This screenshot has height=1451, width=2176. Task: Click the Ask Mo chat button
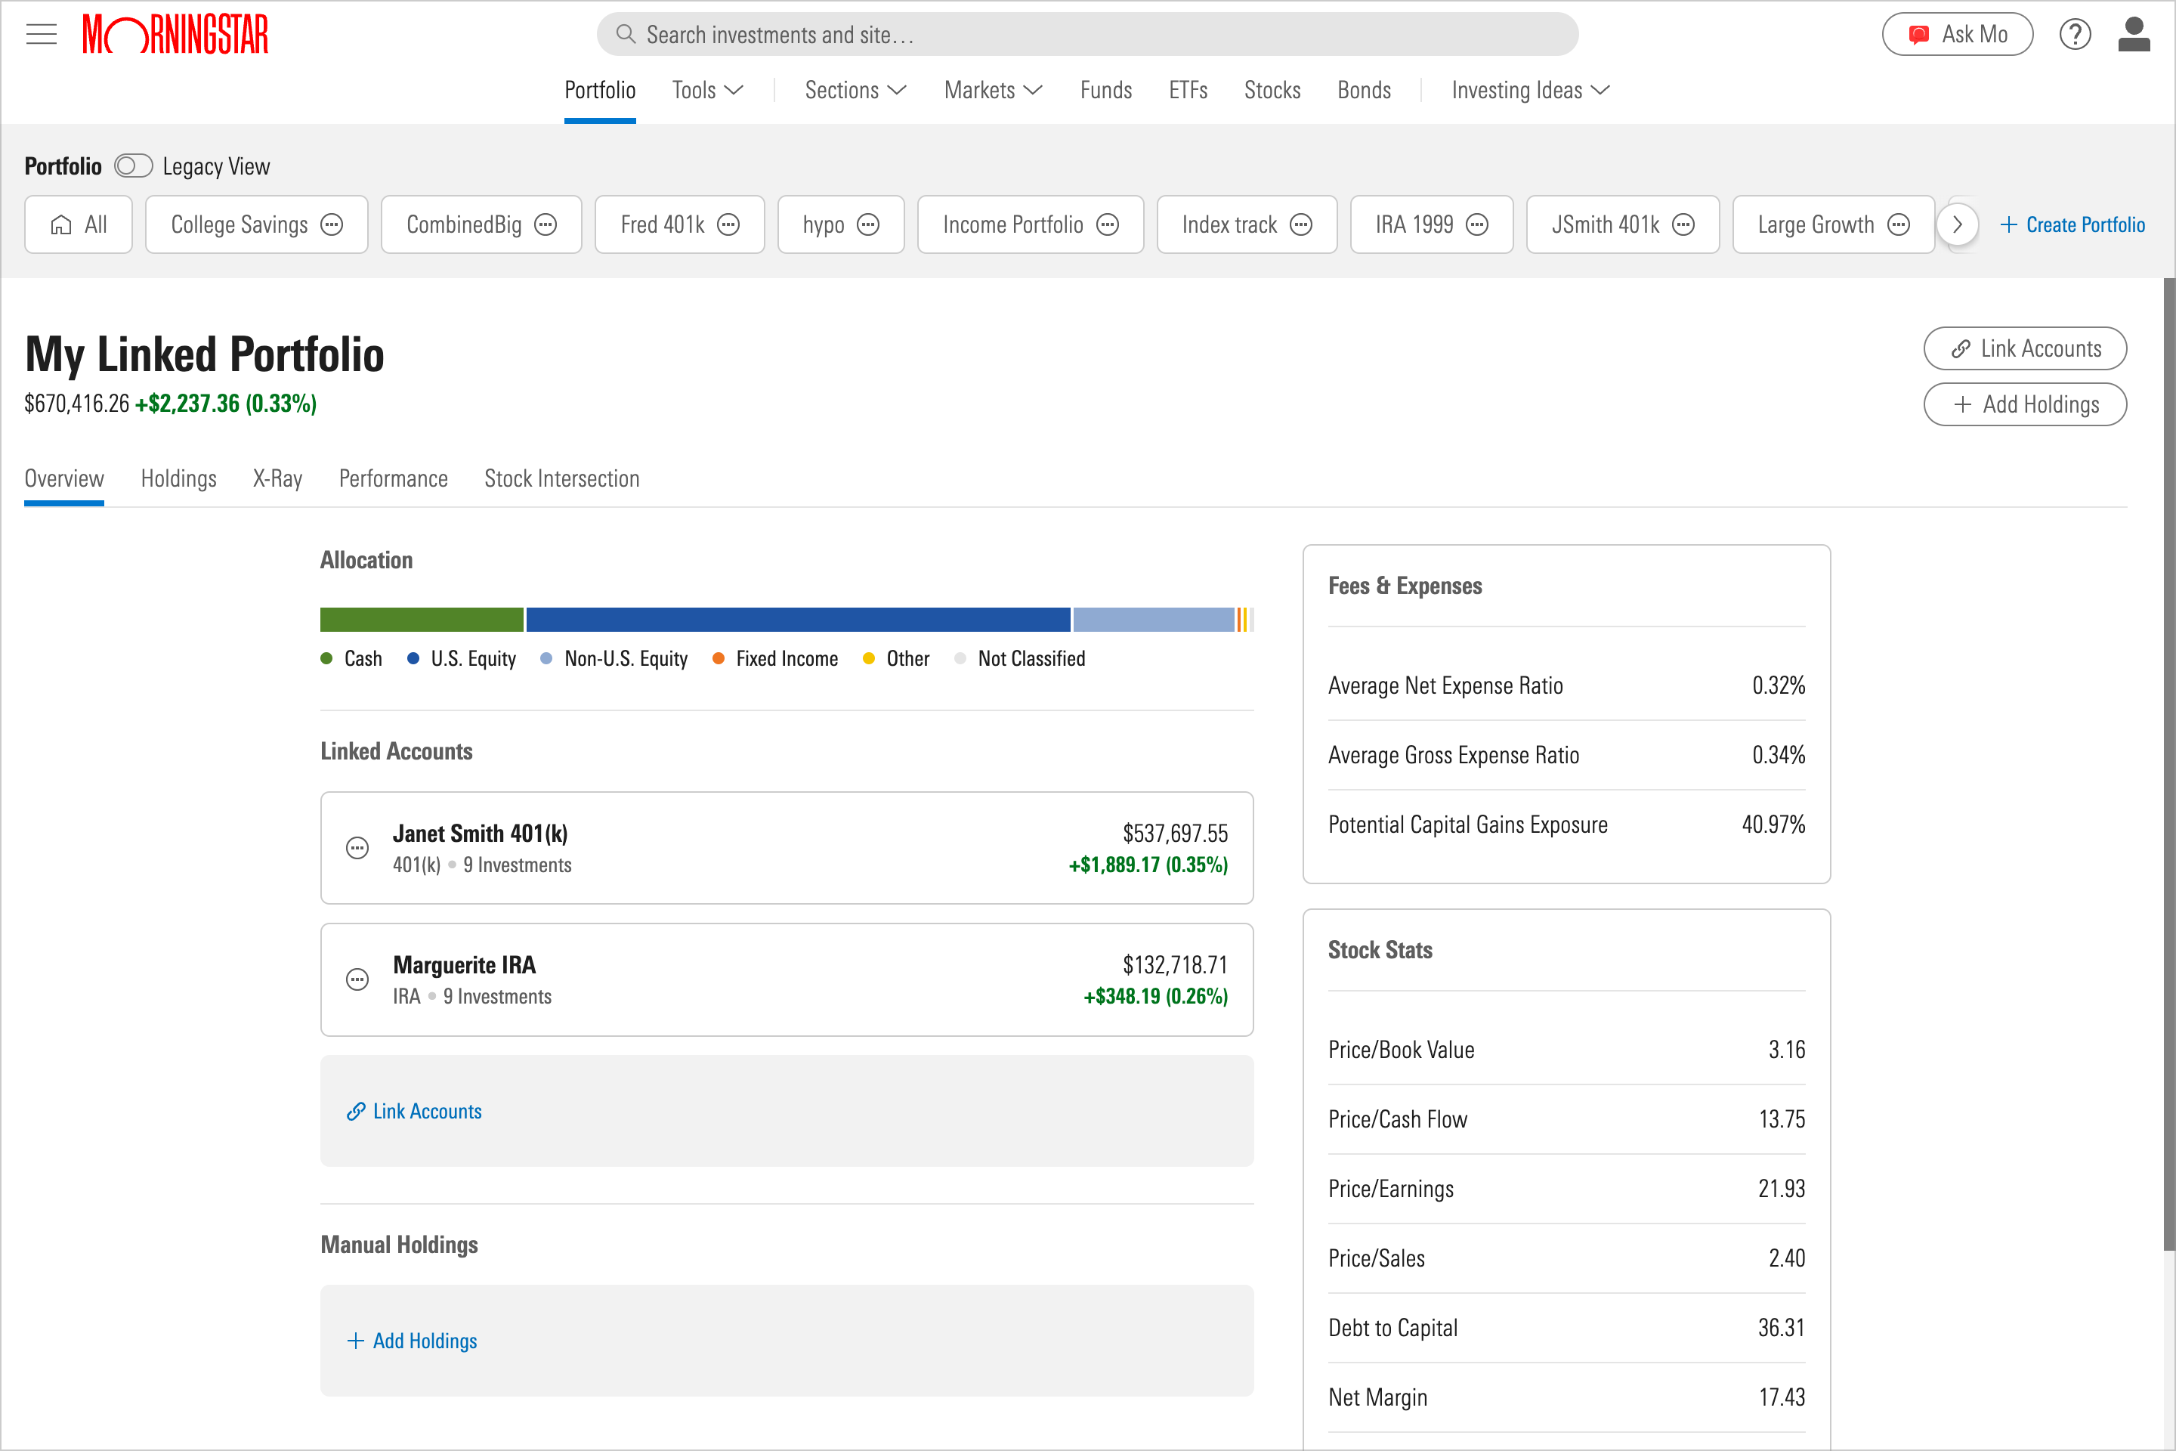pos(1957,34)
